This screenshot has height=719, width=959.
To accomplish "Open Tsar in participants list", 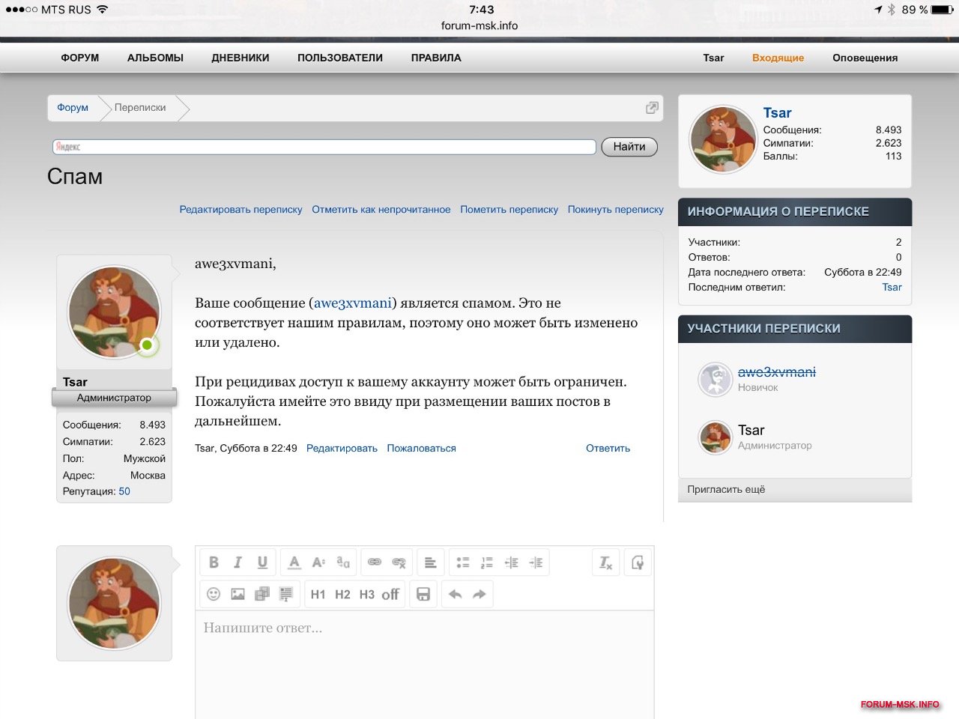I will tap(751, 430).
